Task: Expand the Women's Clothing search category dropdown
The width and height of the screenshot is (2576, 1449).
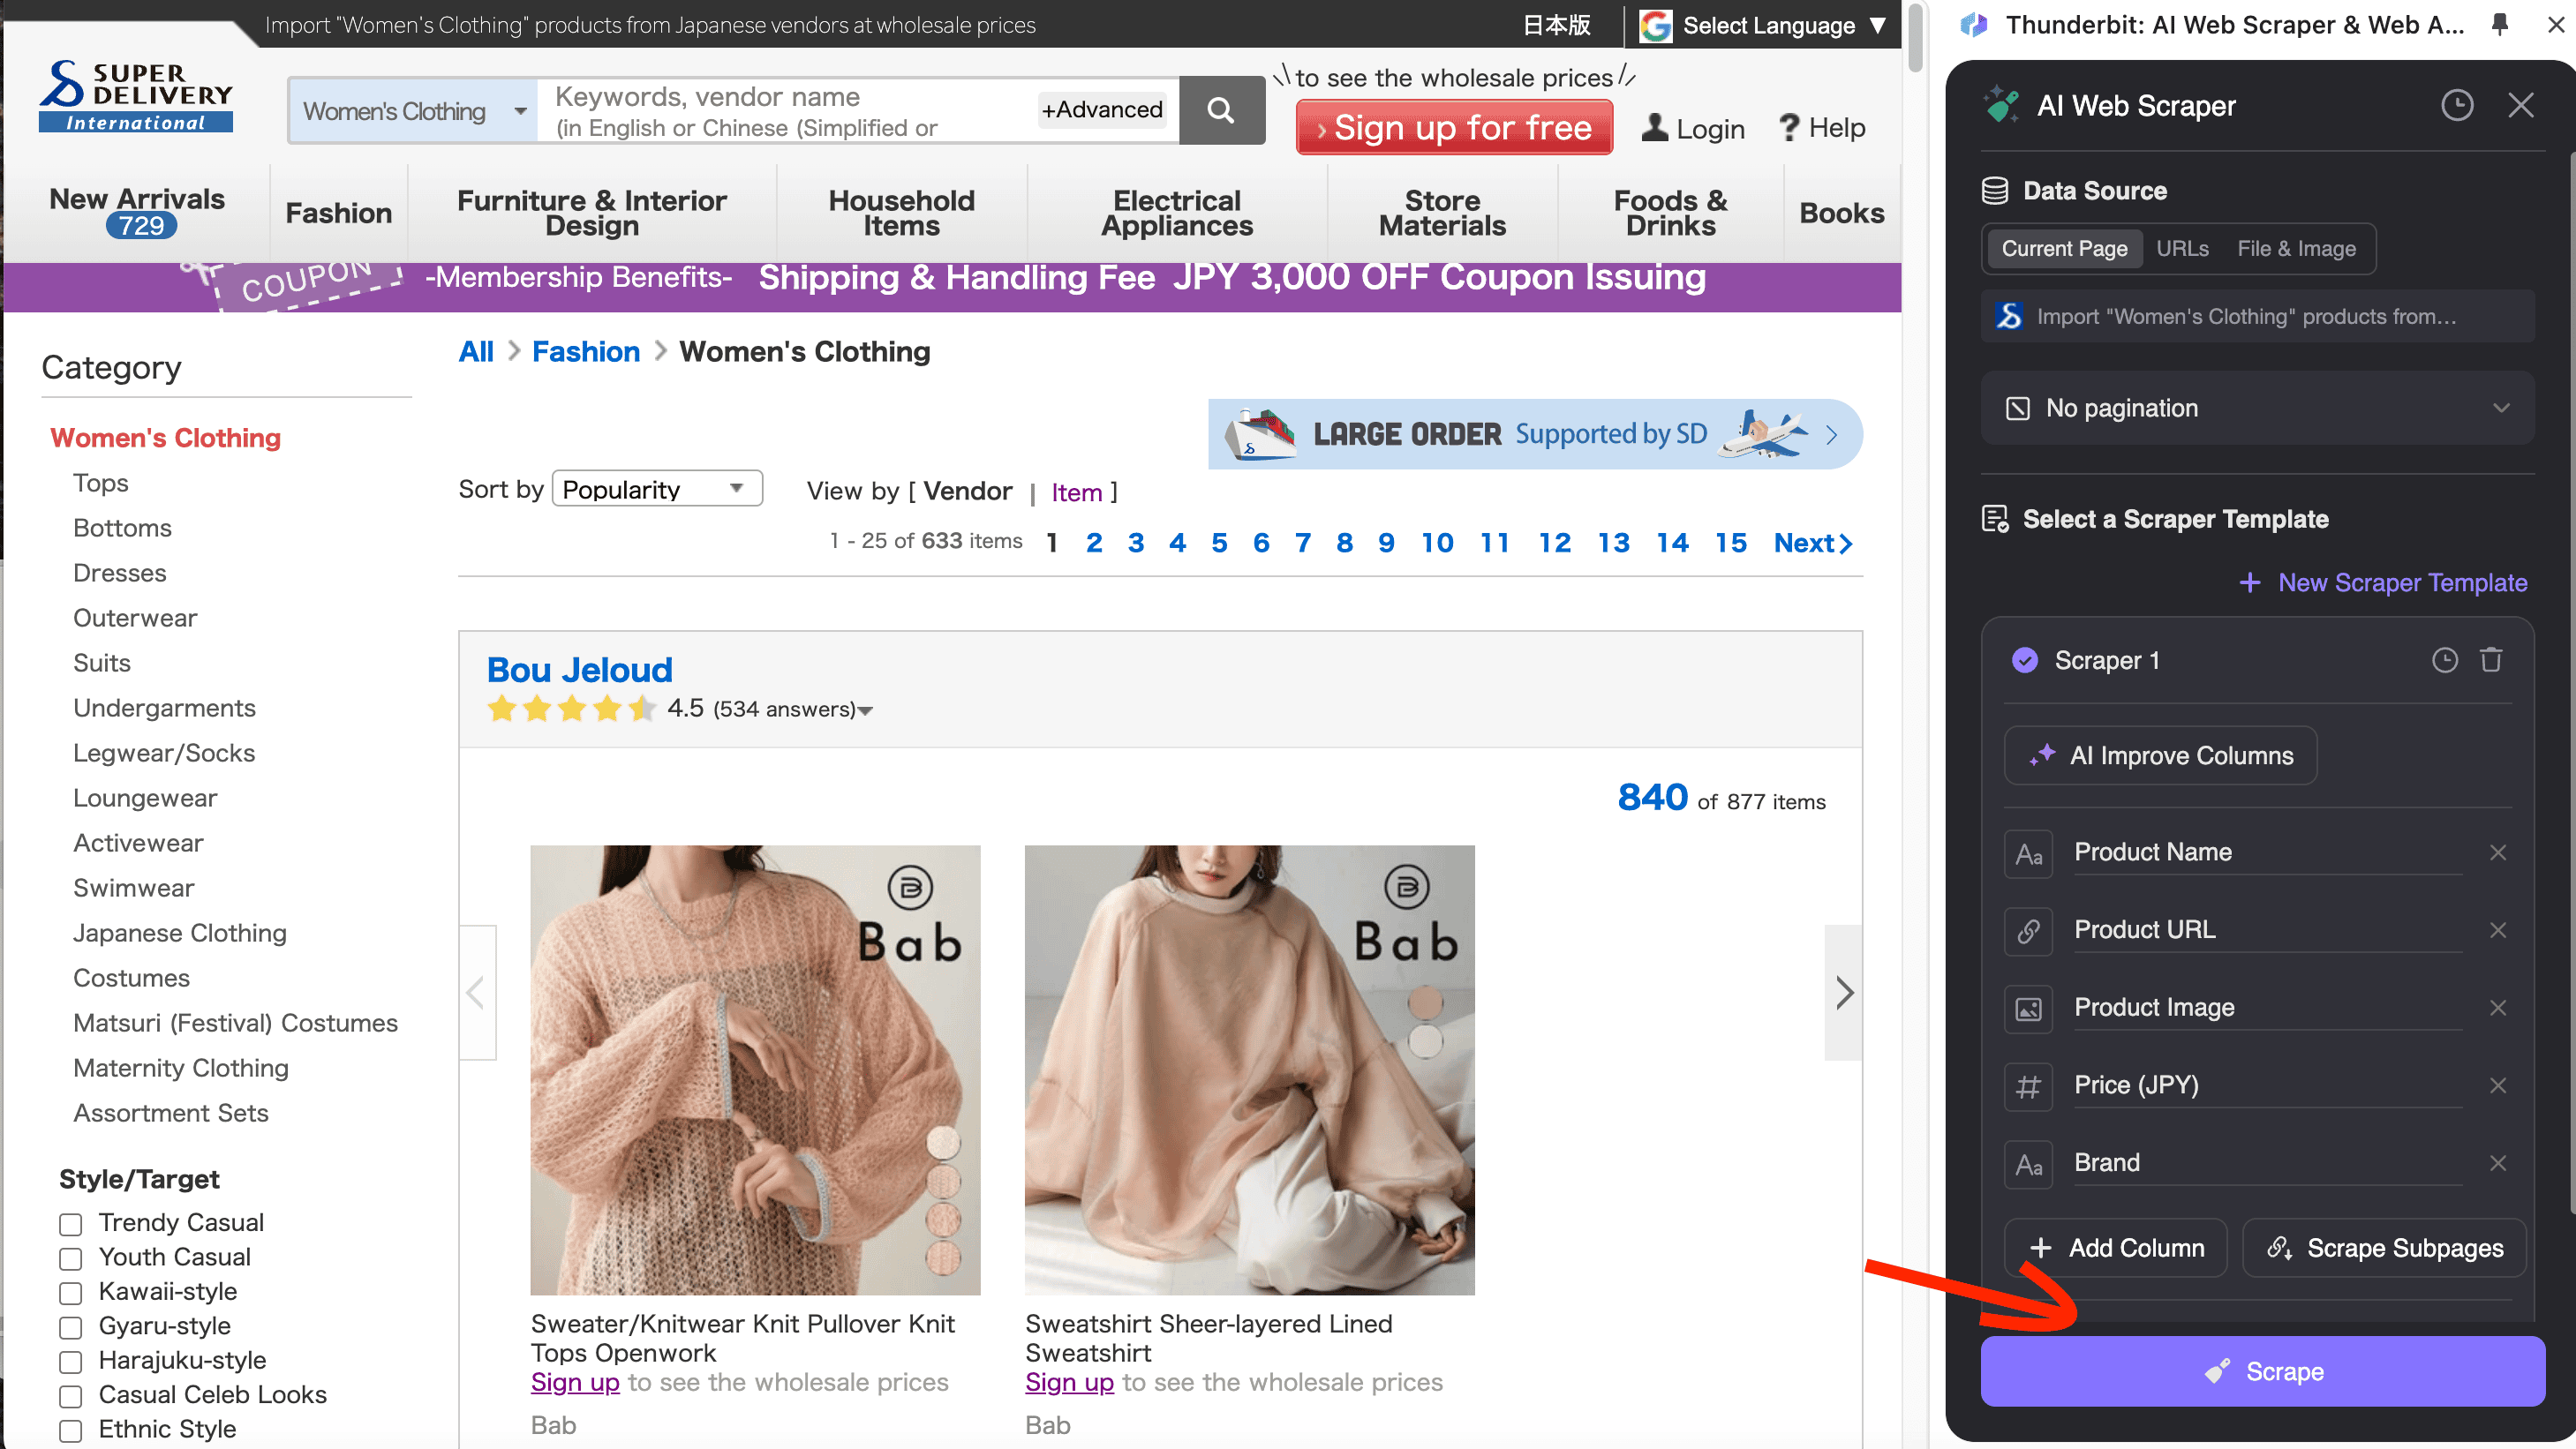Action: 413,111
